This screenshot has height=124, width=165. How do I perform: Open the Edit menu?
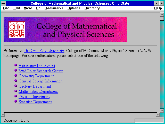click(x=16, y=8)
